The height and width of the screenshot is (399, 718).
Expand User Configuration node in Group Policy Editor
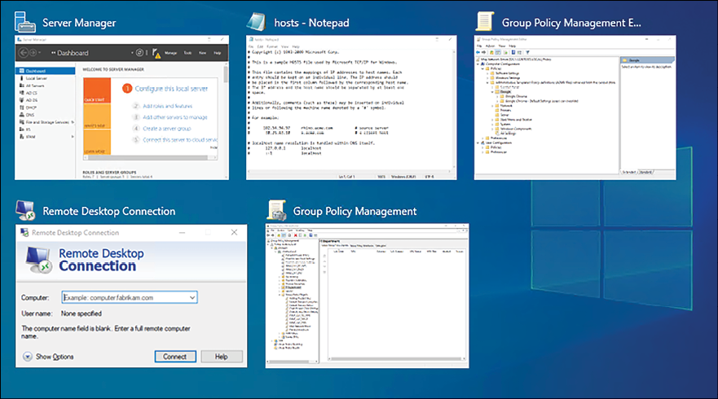[478, 142]
